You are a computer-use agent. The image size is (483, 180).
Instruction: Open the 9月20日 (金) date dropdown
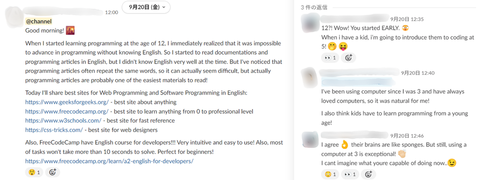[x=146, y=7]
